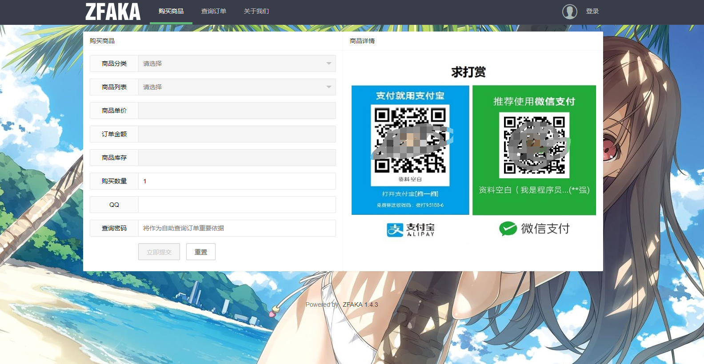Click the 支付就用支付宝 text

(410, 95)
